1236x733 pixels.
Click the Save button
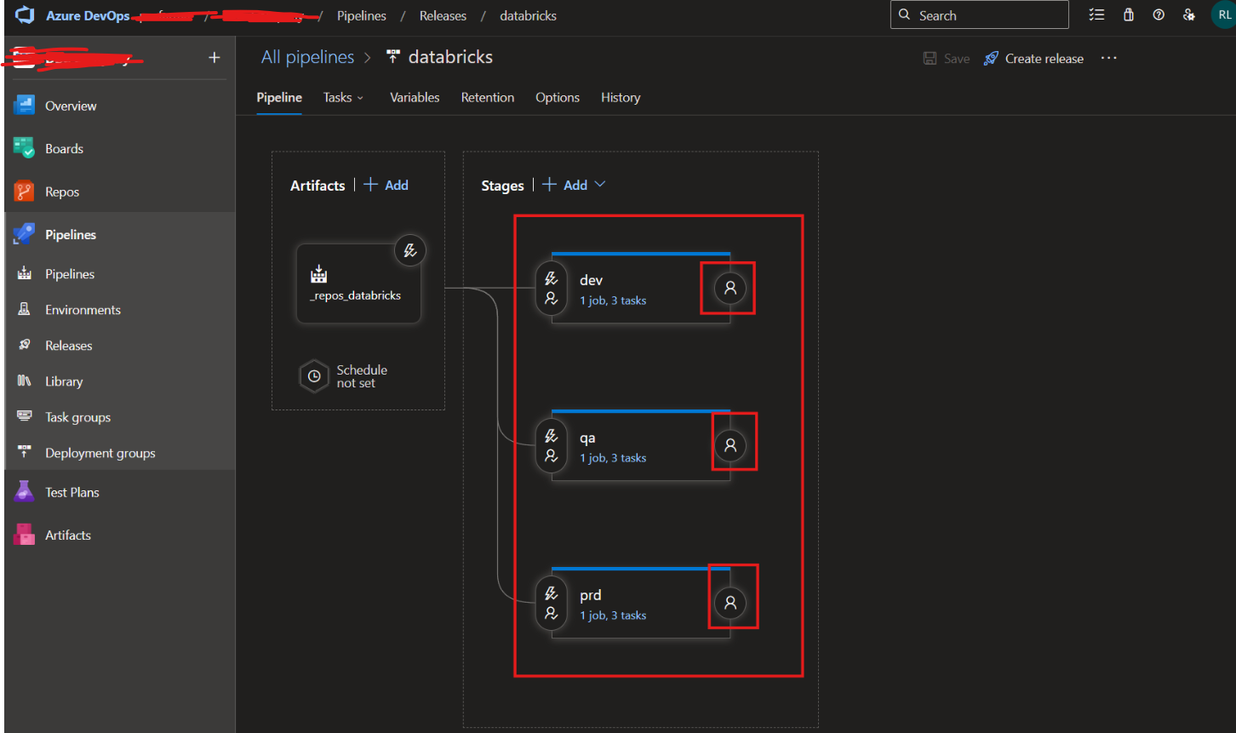click(947, 58)
